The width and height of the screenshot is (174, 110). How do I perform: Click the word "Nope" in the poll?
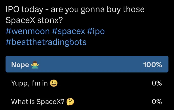click(20, 65)
